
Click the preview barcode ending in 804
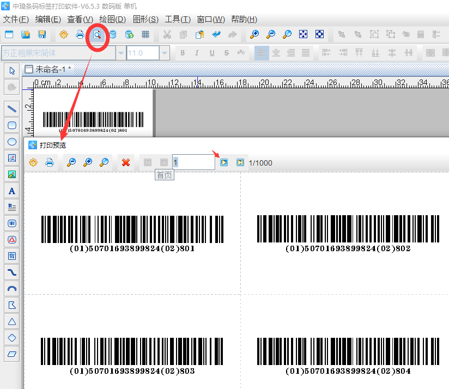click(x=348, y=356)
